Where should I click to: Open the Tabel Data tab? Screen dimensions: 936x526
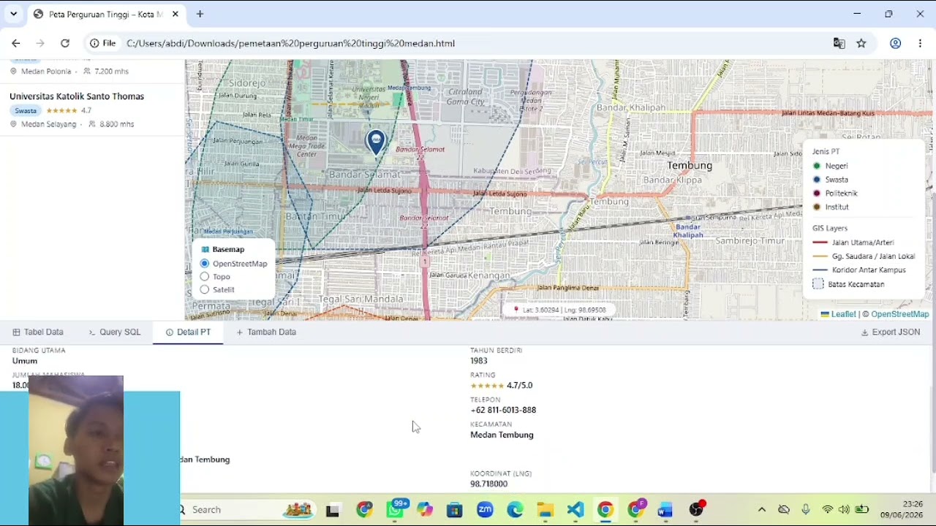38,332
